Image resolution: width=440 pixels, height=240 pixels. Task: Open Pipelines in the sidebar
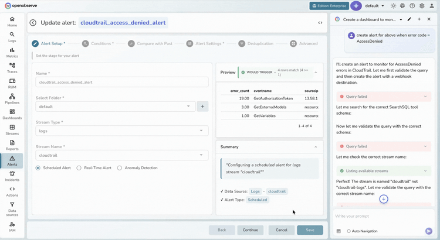[x=12, y=99]
